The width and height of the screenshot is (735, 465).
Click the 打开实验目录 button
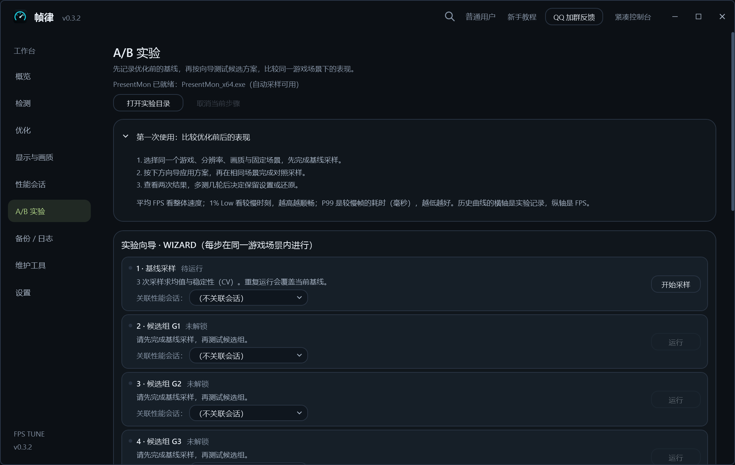pos(148,103)
